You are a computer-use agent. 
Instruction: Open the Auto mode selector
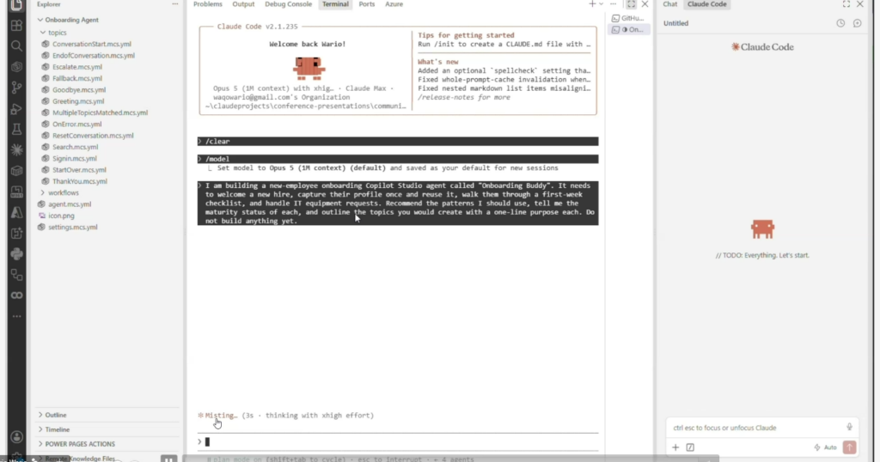[826, 447]
